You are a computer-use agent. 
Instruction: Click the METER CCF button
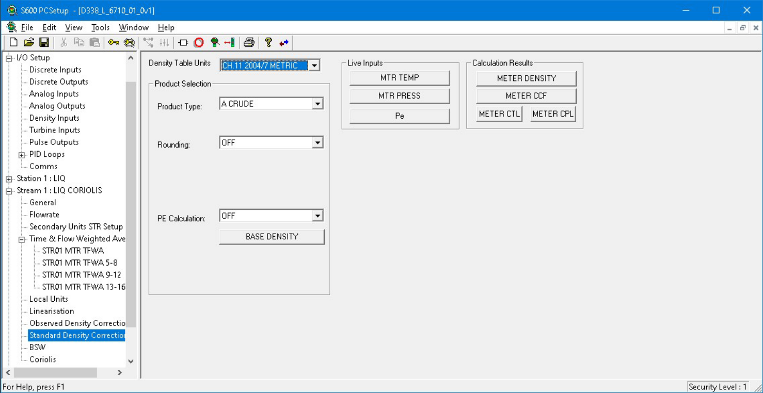click(526, 96)
